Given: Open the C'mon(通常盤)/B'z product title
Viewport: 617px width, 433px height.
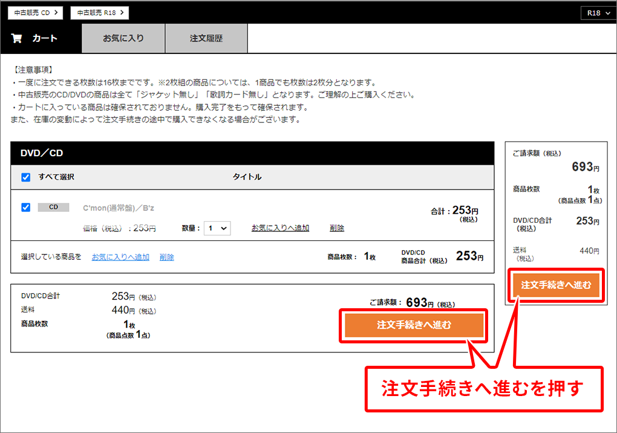Looking at the screenshot, I should tap(119, 208).
